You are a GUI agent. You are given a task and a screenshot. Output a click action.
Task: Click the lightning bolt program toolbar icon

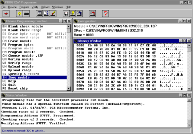click(x=73, y=14)
